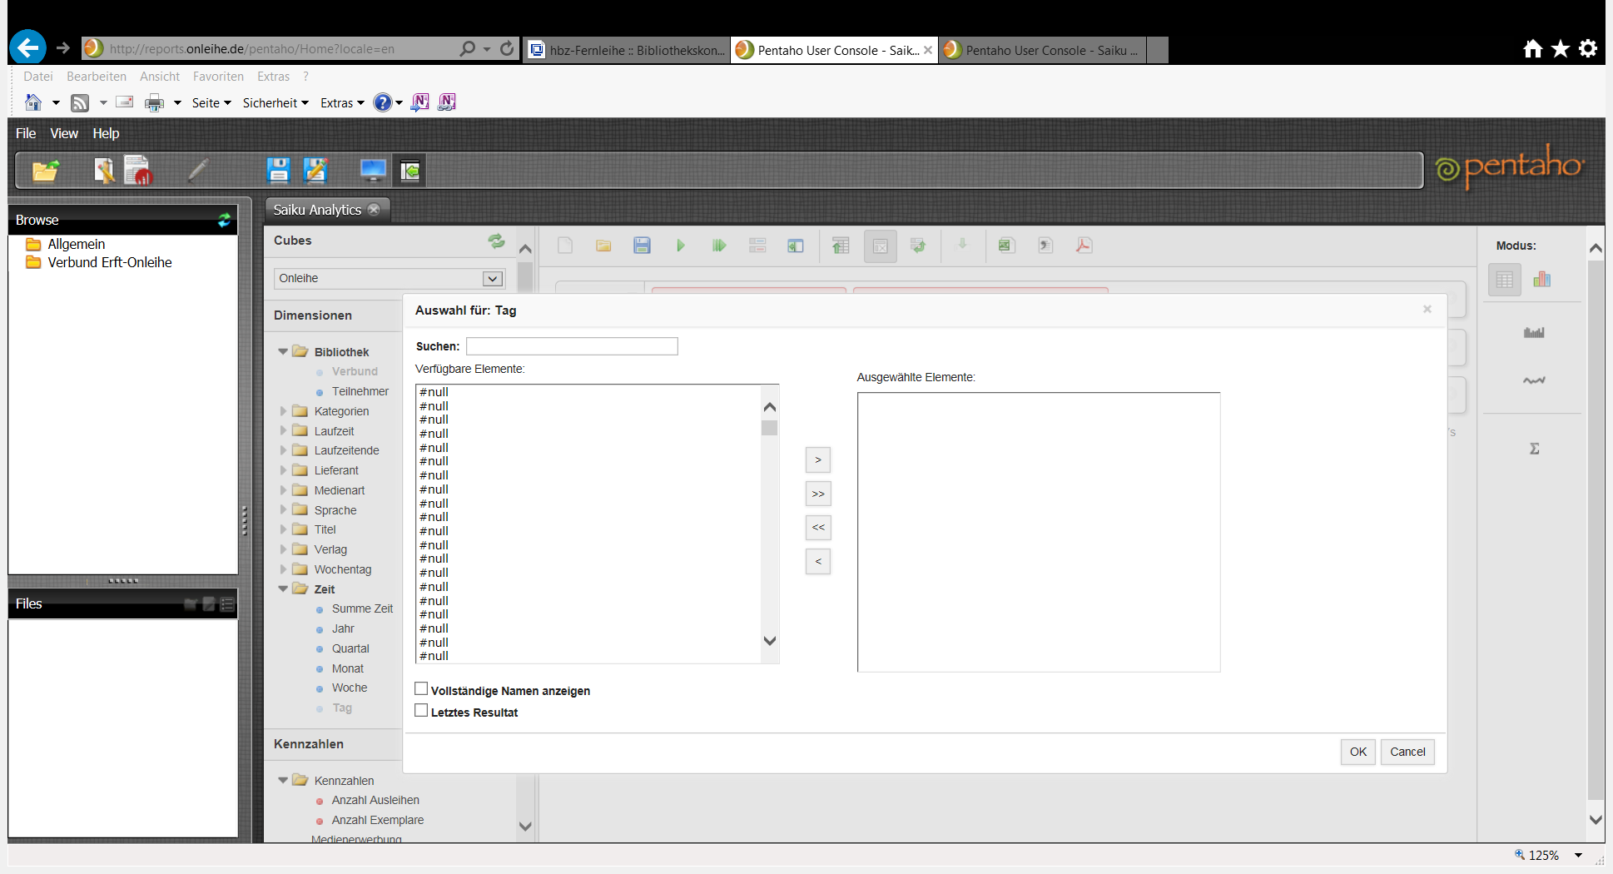Viewport: 1613px width, 874px height.
Task: Click the sigma statistics icon
Action: (1534, 449)
